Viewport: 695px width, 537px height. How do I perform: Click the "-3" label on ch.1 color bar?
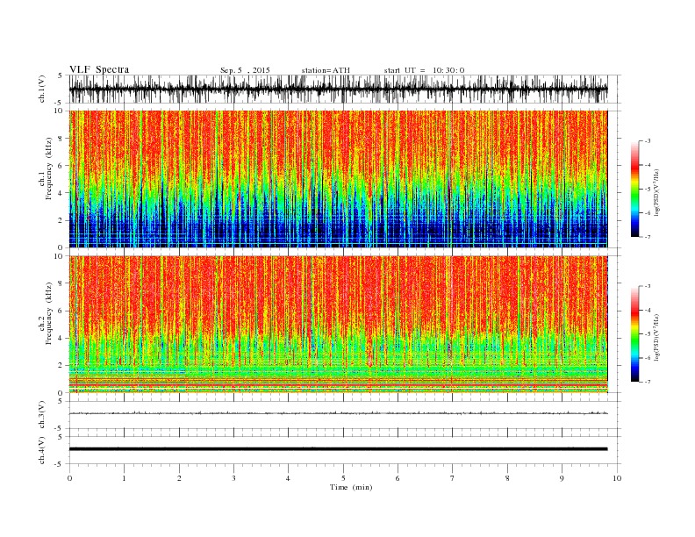[647, 141]
